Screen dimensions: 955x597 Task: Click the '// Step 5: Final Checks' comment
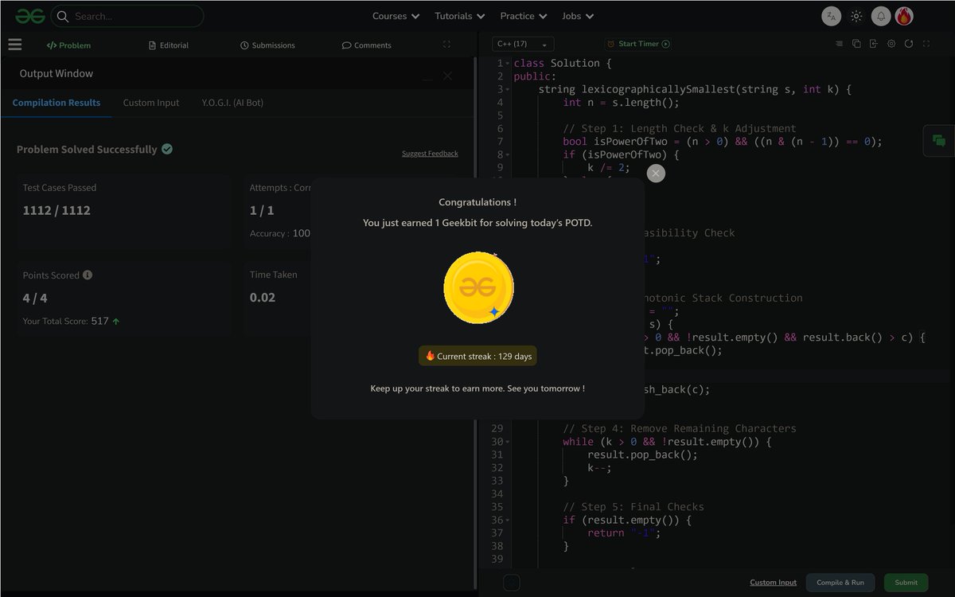pos(633,506)
